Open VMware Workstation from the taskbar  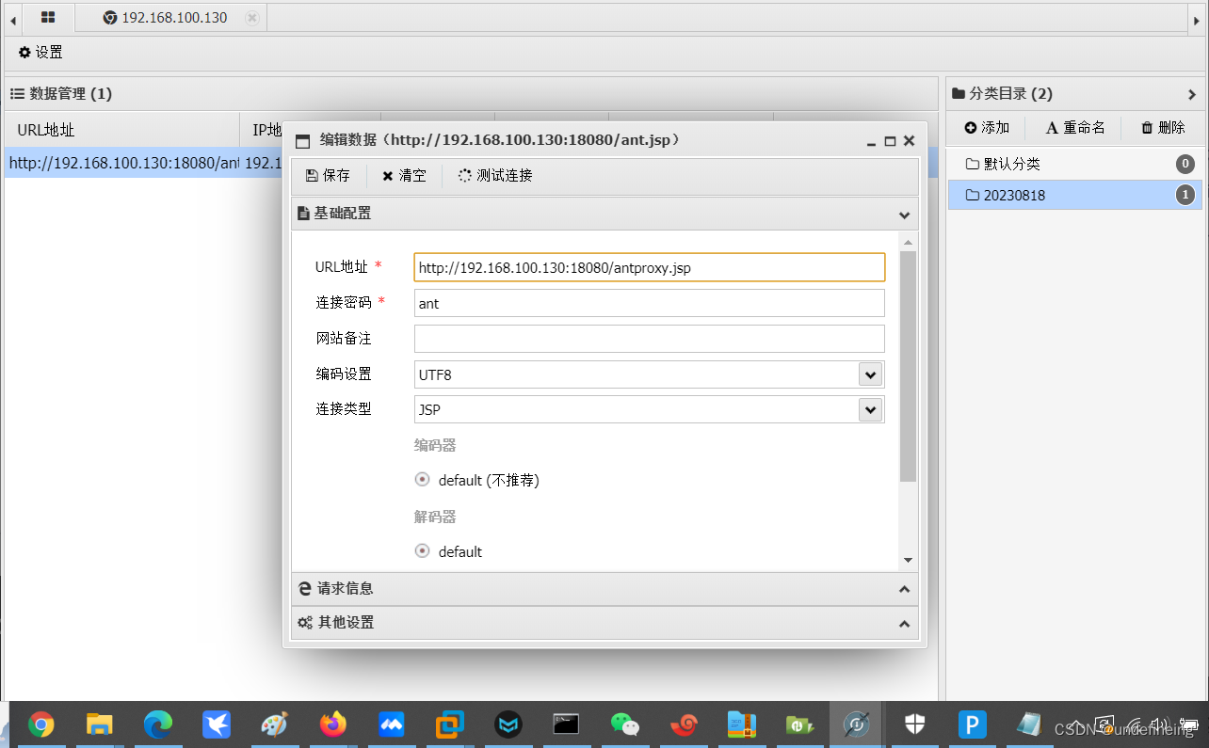[x=450, y=724]
